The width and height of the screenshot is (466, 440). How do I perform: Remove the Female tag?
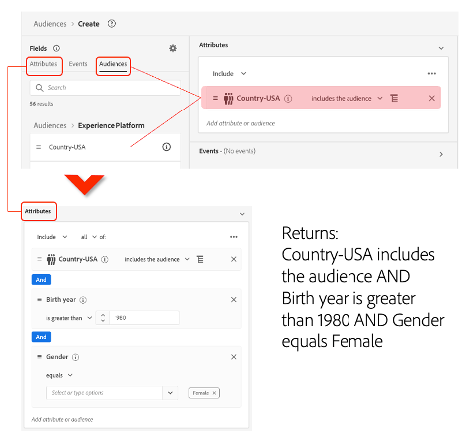pos(214,393)
